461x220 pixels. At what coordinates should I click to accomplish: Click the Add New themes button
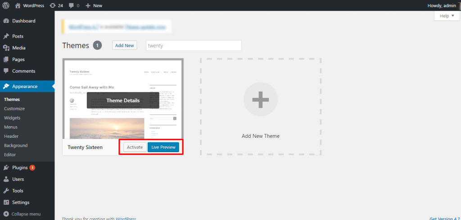point(124,45)
